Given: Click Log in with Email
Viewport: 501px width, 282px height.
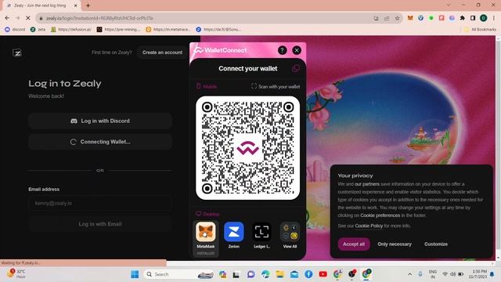Looking at the screenshot, I should click(x=100, y=224).
